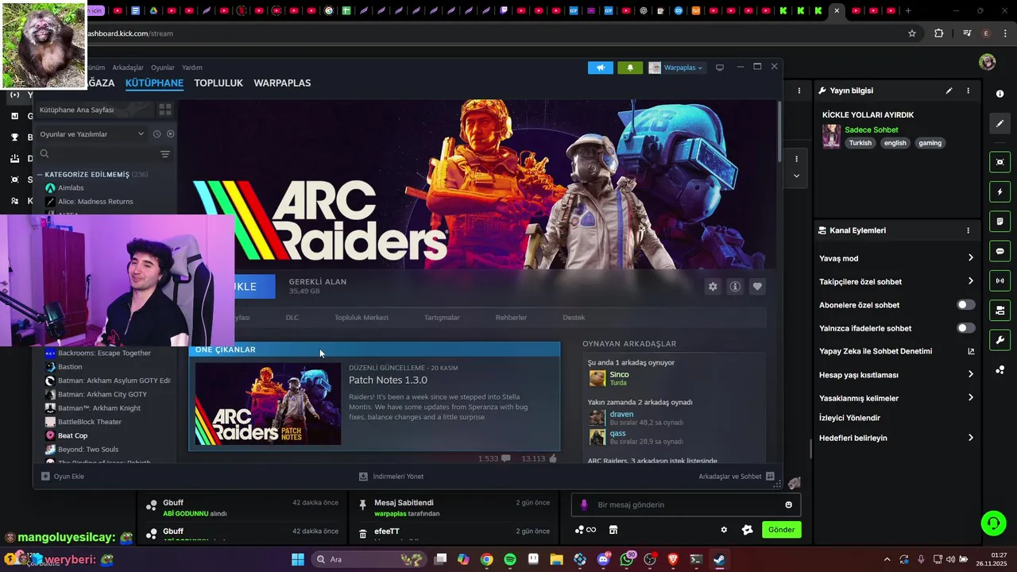Open Steam notifications bell
The image size is (1017, 572).
tap(630, 68)
